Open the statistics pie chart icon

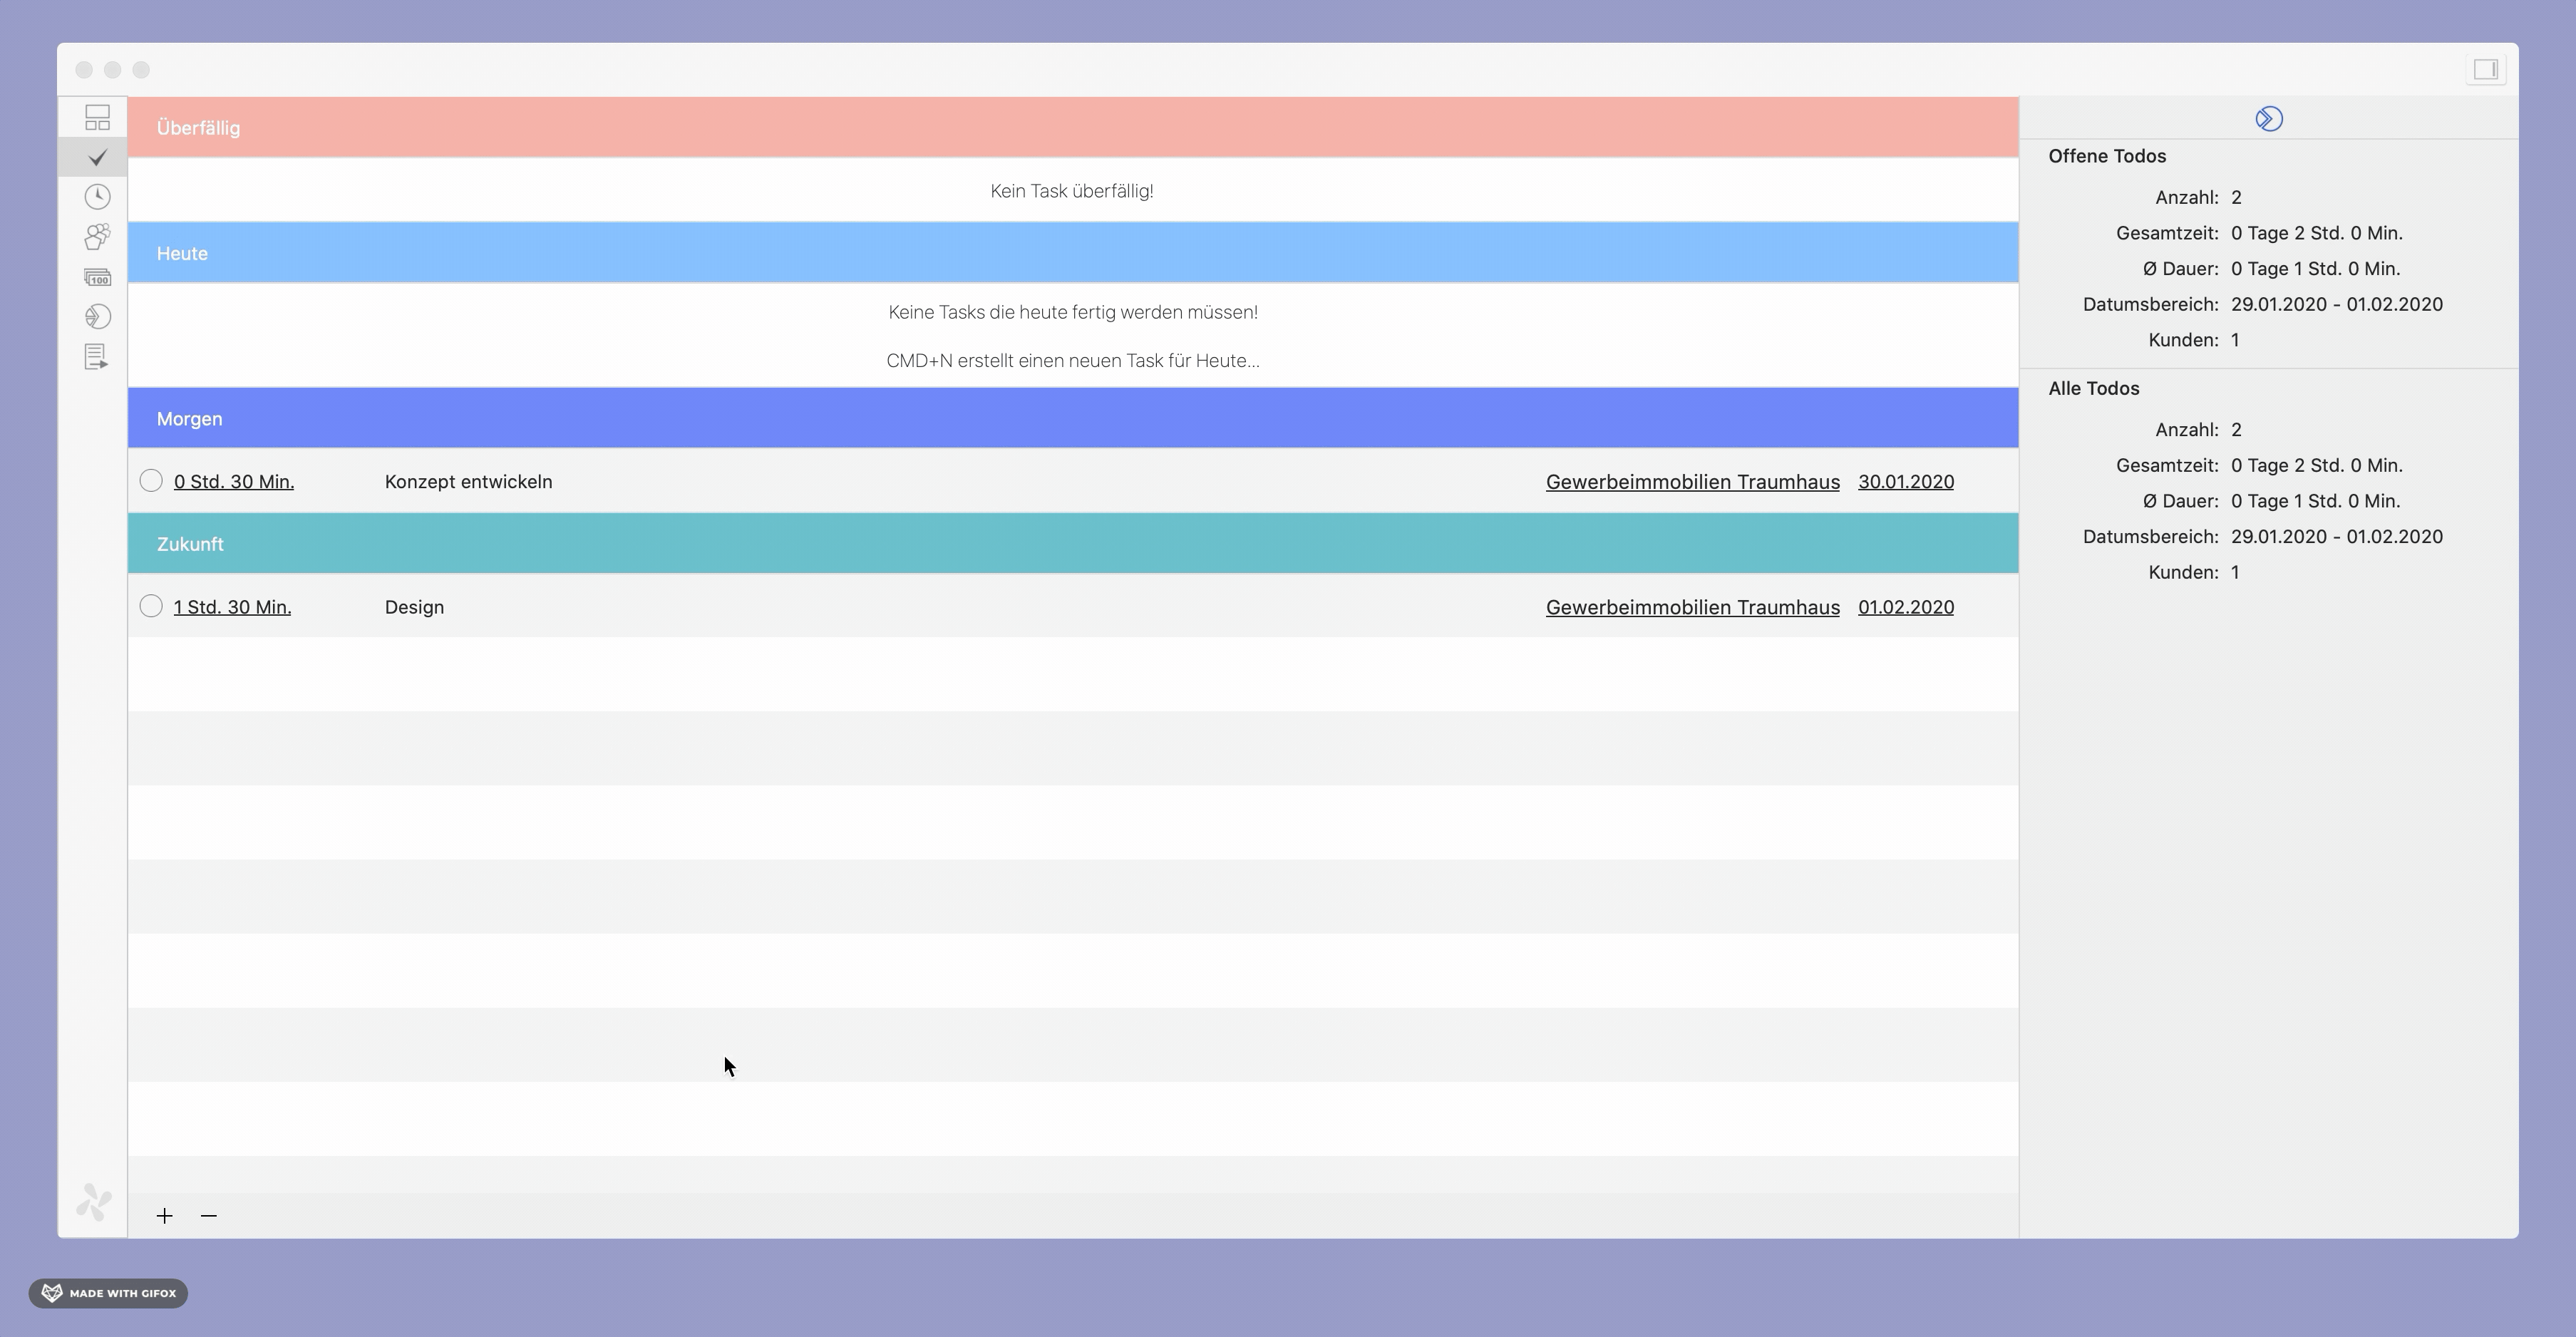[97, 317]
